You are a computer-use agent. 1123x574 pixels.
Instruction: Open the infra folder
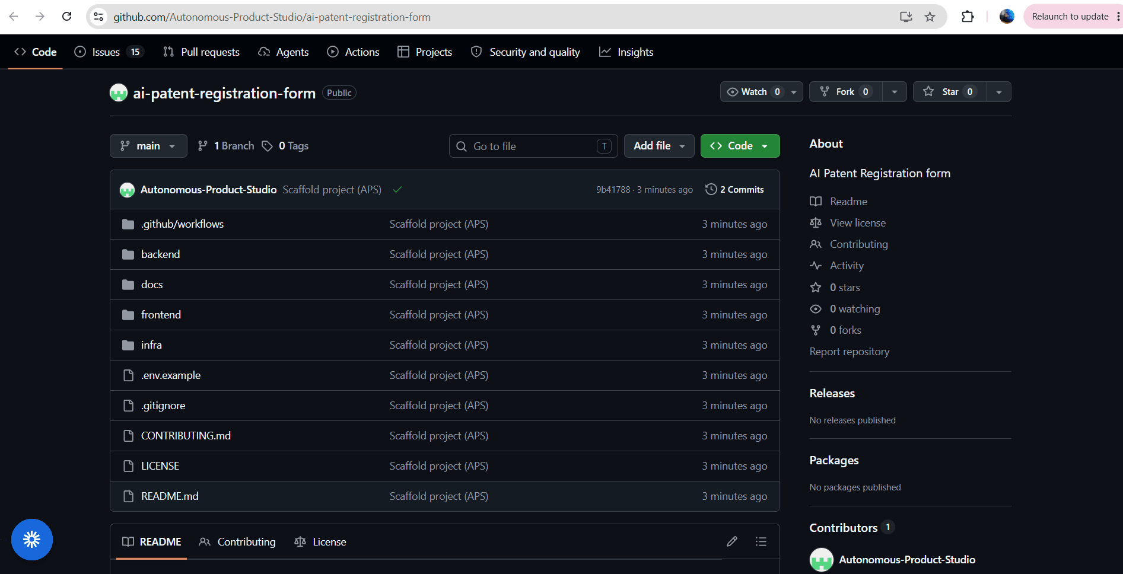pyautogui.click(x=151, y=345)
